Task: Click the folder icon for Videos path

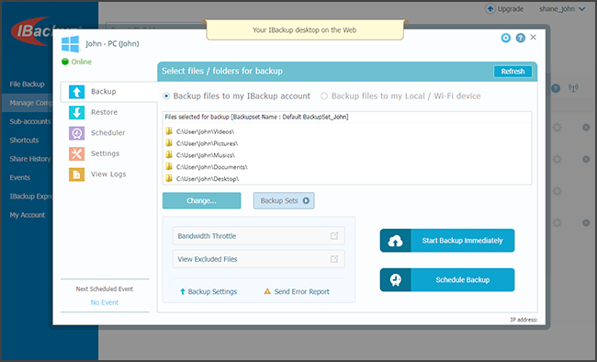Action: pyautogui.click(x=169, y=131)
